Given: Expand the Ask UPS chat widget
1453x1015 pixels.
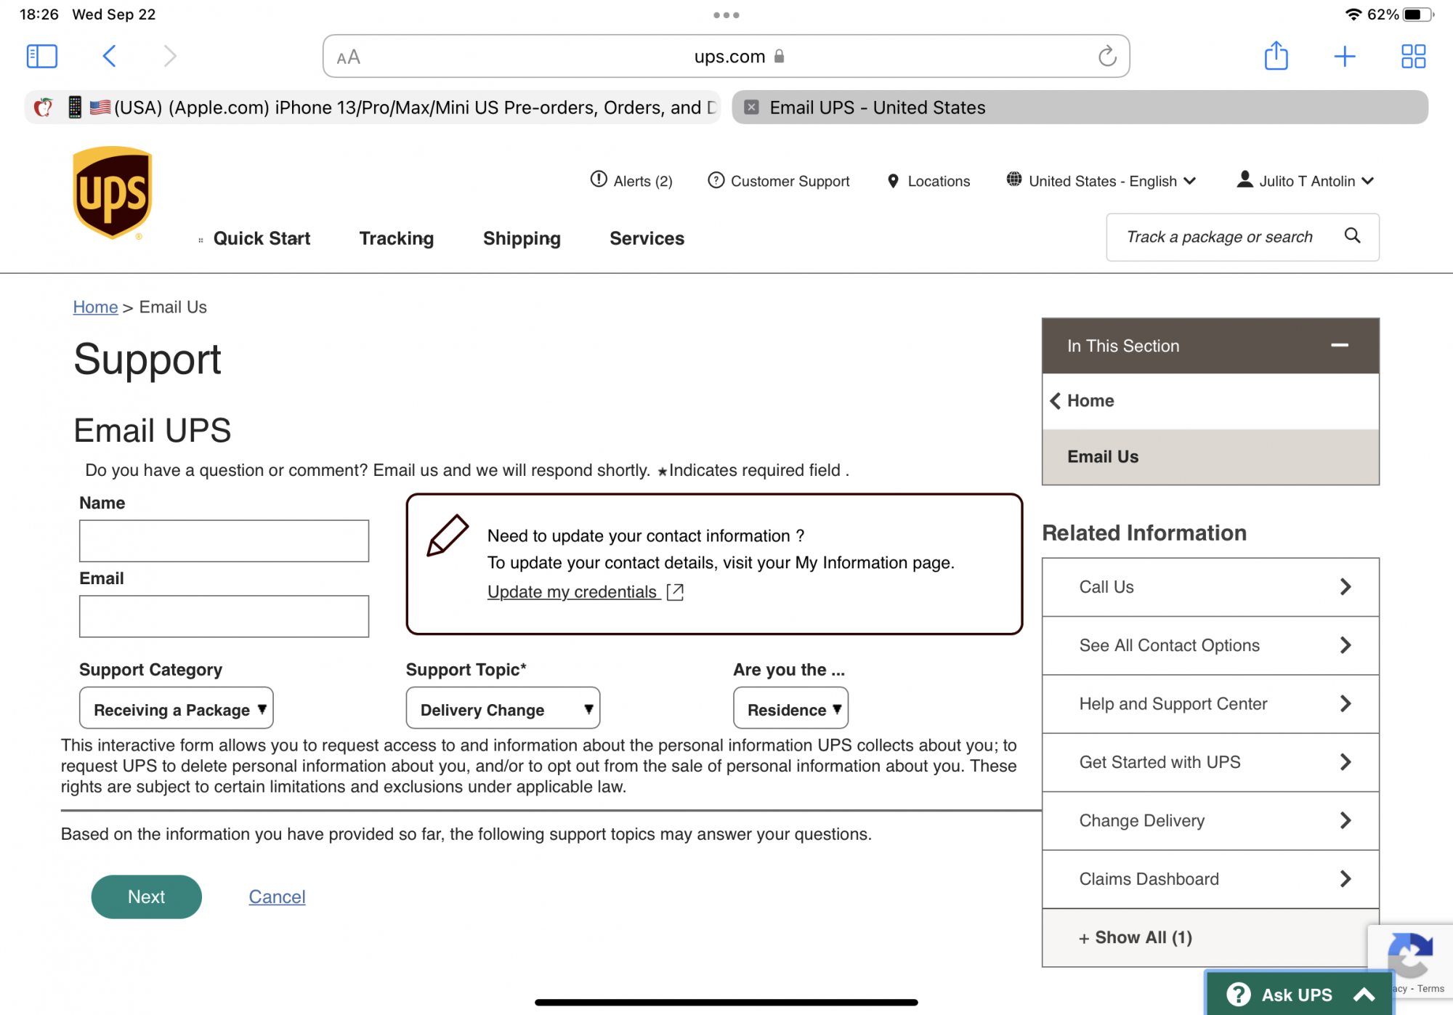Looking at the screenshot, I should [x=1299, y=994].
